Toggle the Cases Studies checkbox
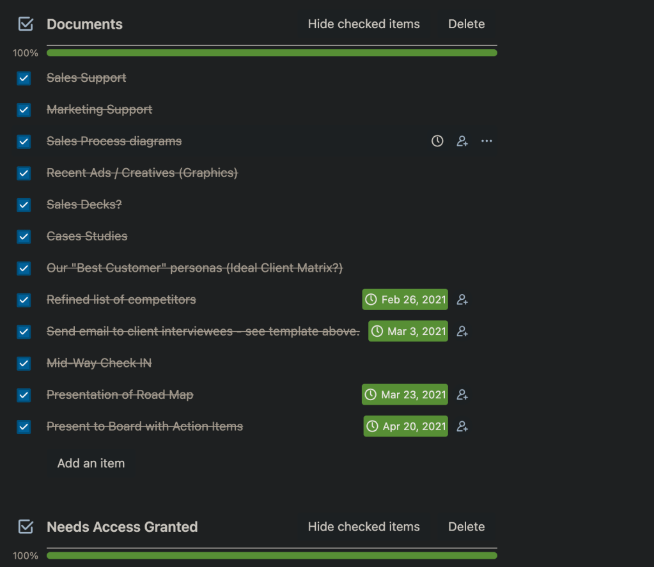This screenshot has width=654, height=567. click(x=24, y=237)
